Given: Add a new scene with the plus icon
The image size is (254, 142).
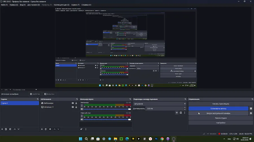Looking at the screenshot, I should coord(2,129).
